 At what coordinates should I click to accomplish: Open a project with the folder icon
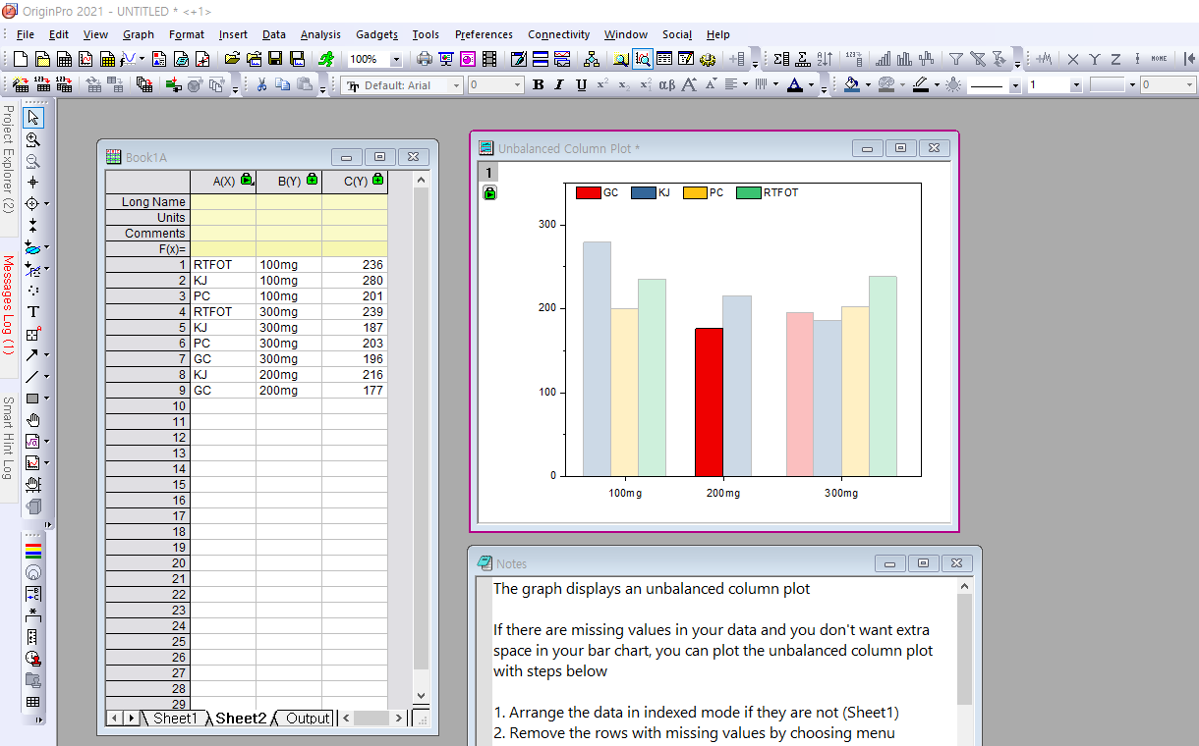click(232, 59)
